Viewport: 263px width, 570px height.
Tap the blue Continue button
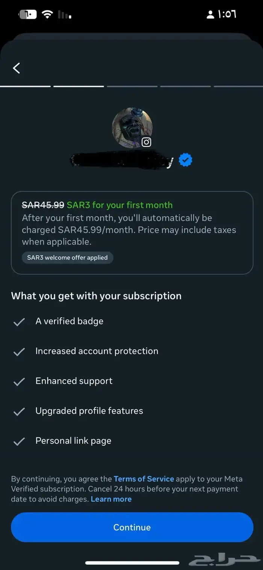132,527
